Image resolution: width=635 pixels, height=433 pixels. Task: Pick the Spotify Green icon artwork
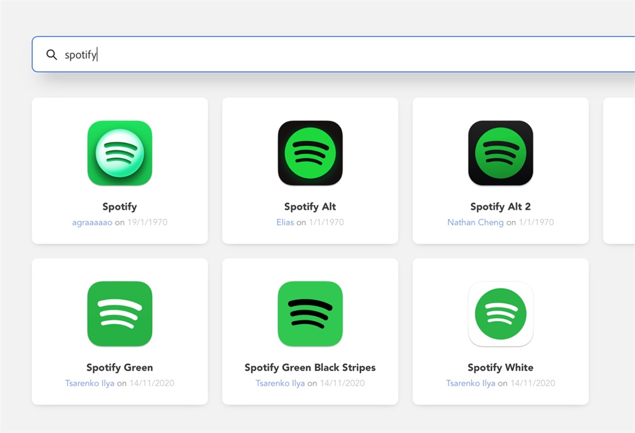click(x=120, y=314)
